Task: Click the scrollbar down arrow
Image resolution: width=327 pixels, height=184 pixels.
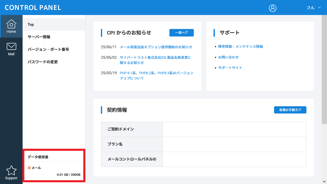Action: click(x=324, y=181)
